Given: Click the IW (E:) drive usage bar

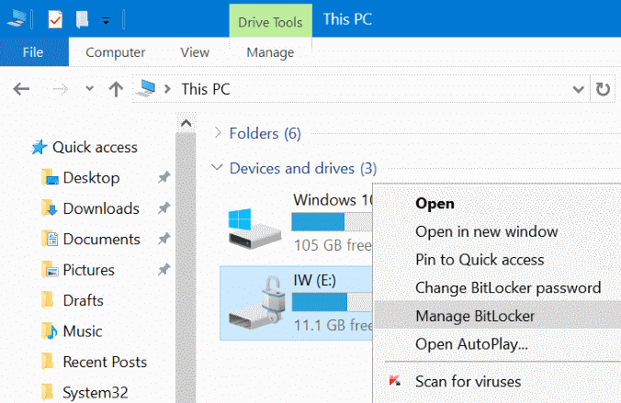Looking at the screenshot, I should pos(332,302).
